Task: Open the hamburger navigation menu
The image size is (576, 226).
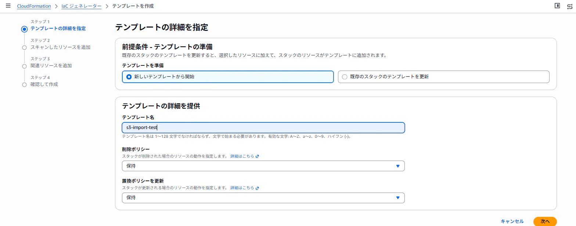Action: [8, 6]
